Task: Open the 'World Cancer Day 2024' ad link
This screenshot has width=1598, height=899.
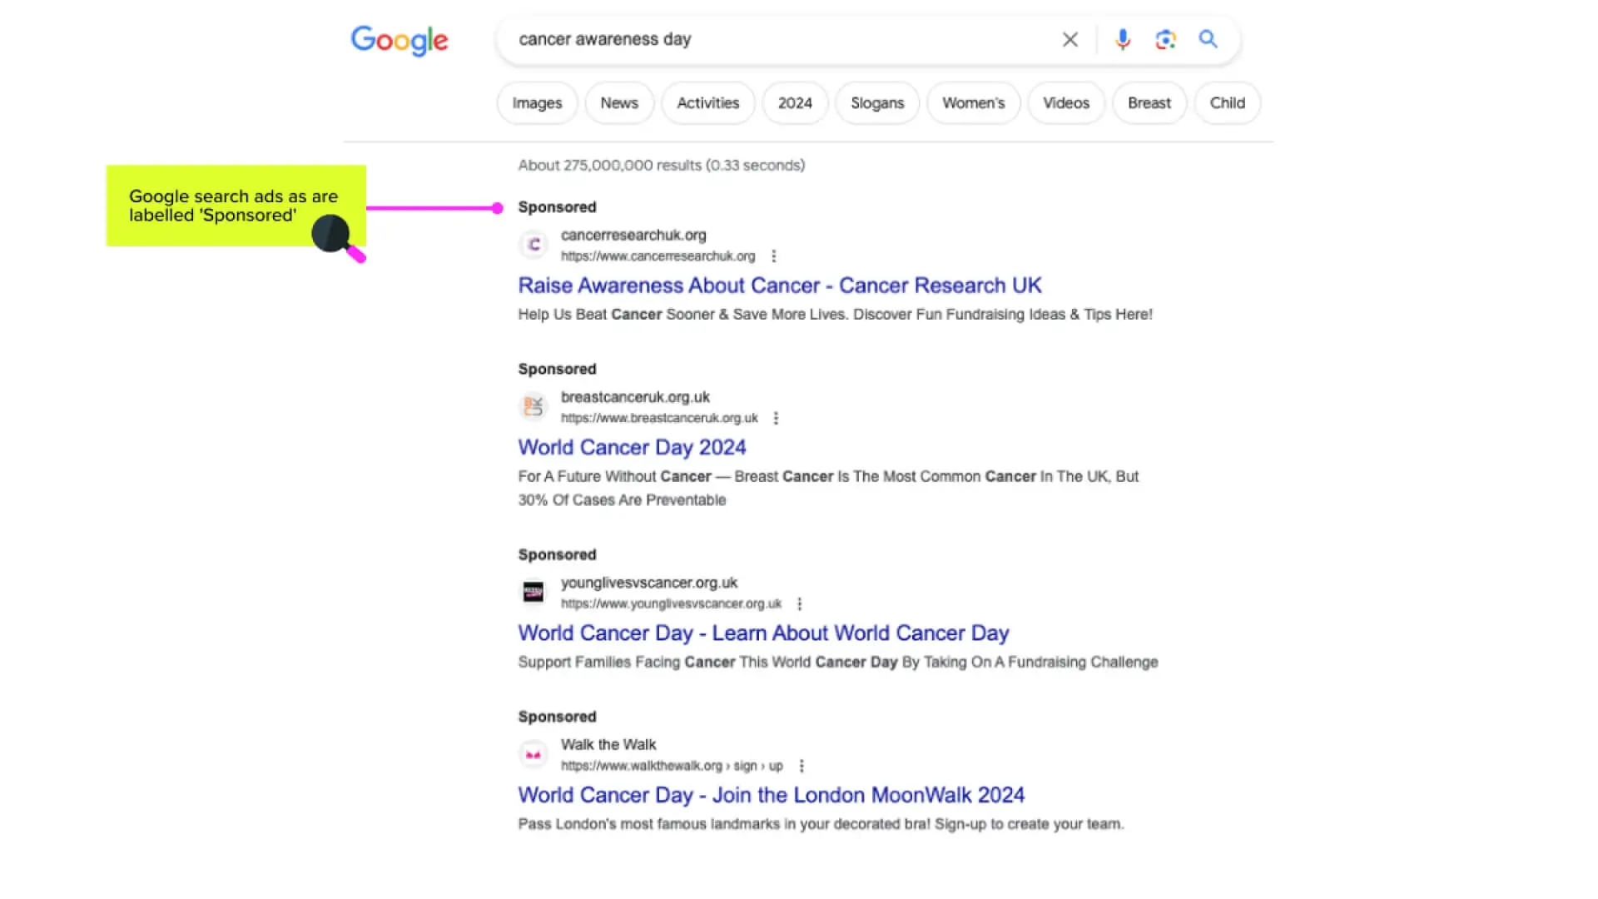Action: 632,448
